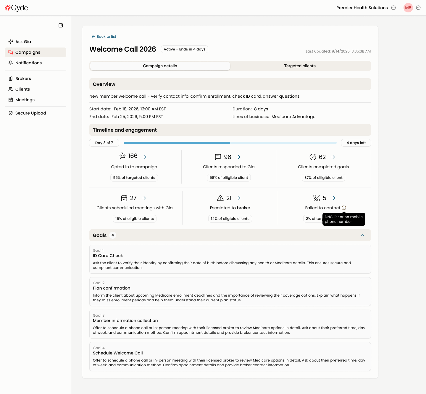Go back to campaign list

coord(104,37)
